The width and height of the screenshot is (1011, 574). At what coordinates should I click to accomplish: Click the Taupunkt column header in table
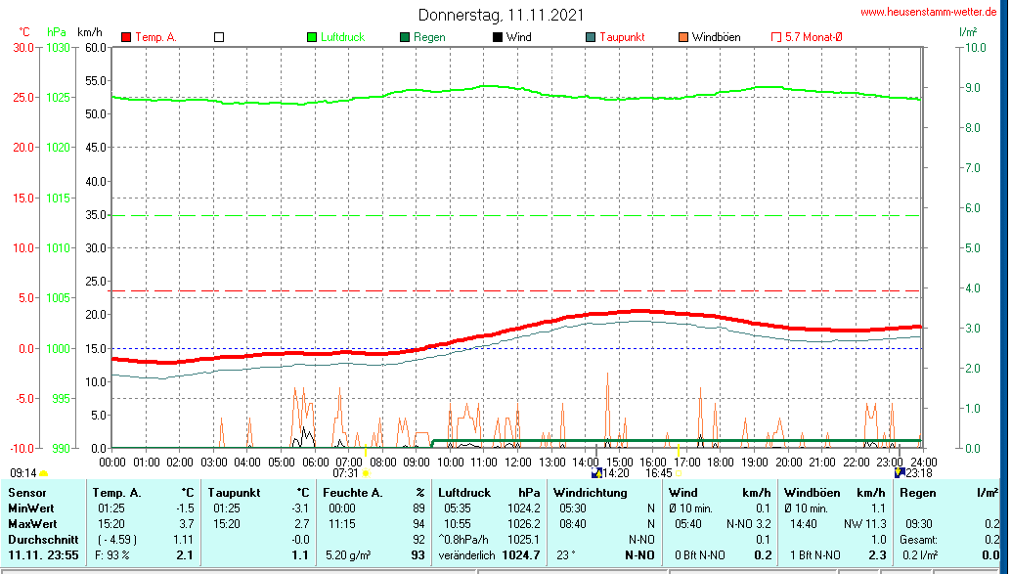coord(234,493)
